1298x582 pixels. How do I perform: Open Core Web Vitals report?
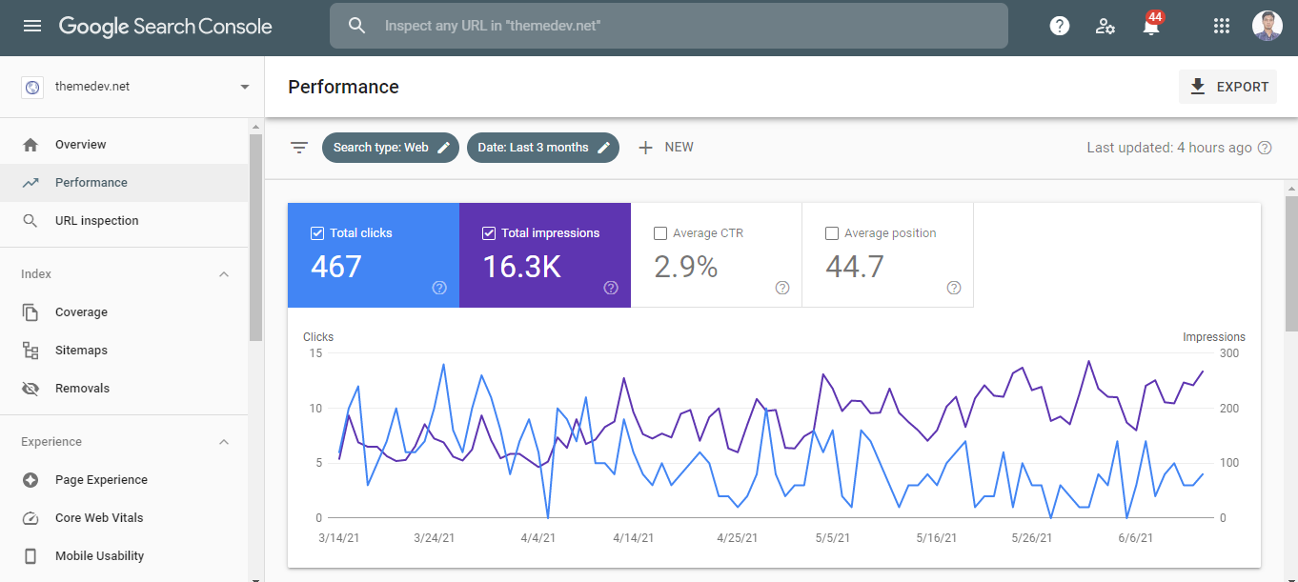pyautogui.click(x=124, y=518)
